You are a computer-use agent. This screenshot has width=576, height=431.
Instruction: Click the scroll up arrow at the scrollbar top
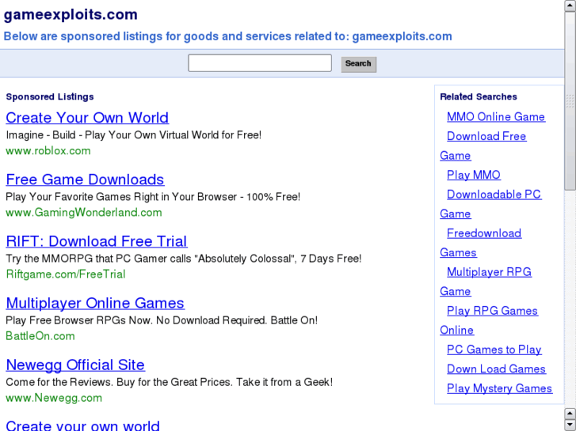tap(570, 6)
